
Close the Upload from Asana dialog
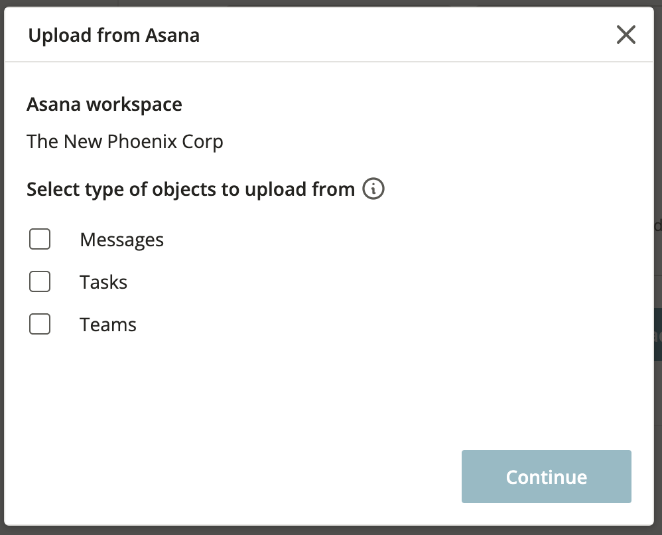click(x=626, y=35)
